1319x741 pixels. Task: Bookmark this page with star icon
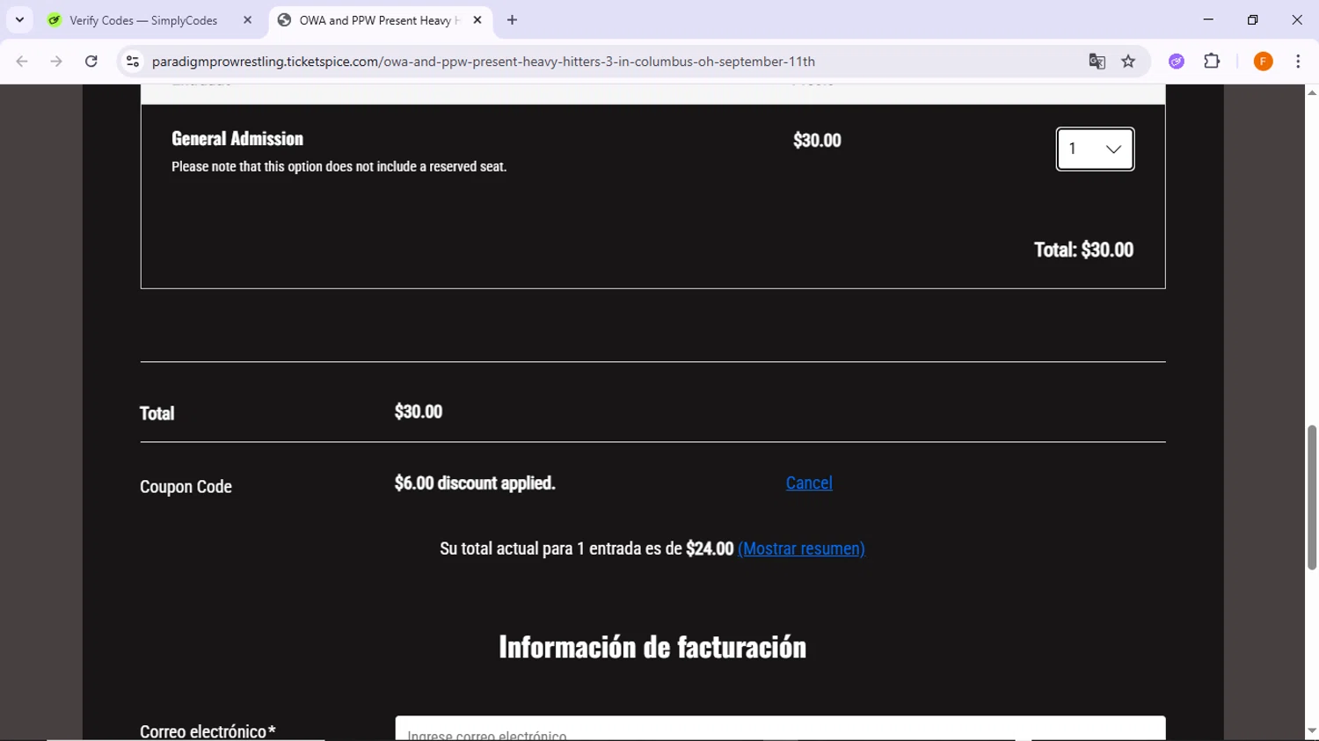tap(1128, 62)
